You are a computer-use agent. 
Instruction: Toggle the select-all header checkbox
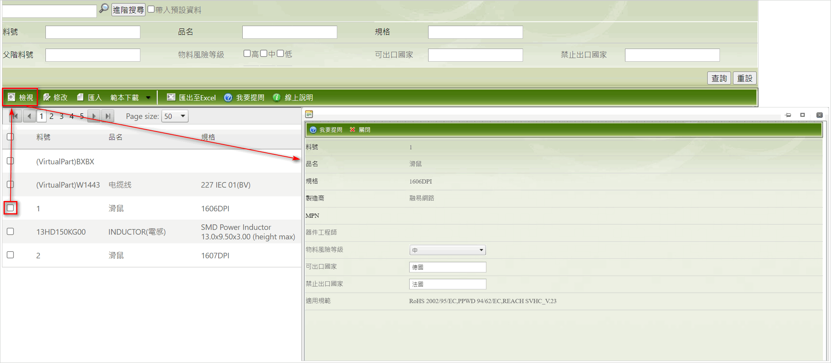click(10, 137)
